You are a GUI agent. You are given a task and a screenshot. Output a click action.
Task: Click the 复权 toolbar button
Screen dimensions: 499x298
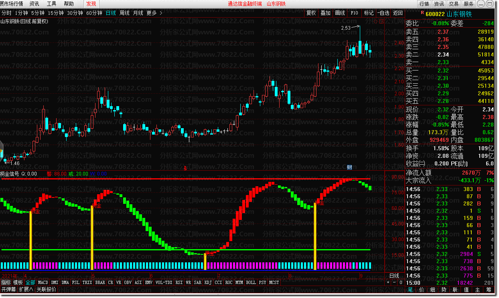pos(311,13)
